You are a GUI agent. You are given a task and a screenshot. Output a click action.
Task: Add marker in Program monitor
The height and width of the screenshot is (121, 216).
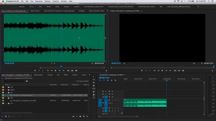click(x=142, y=71)
